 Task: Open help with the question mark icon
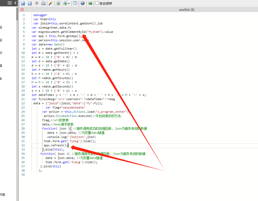[x=83, y=3]
